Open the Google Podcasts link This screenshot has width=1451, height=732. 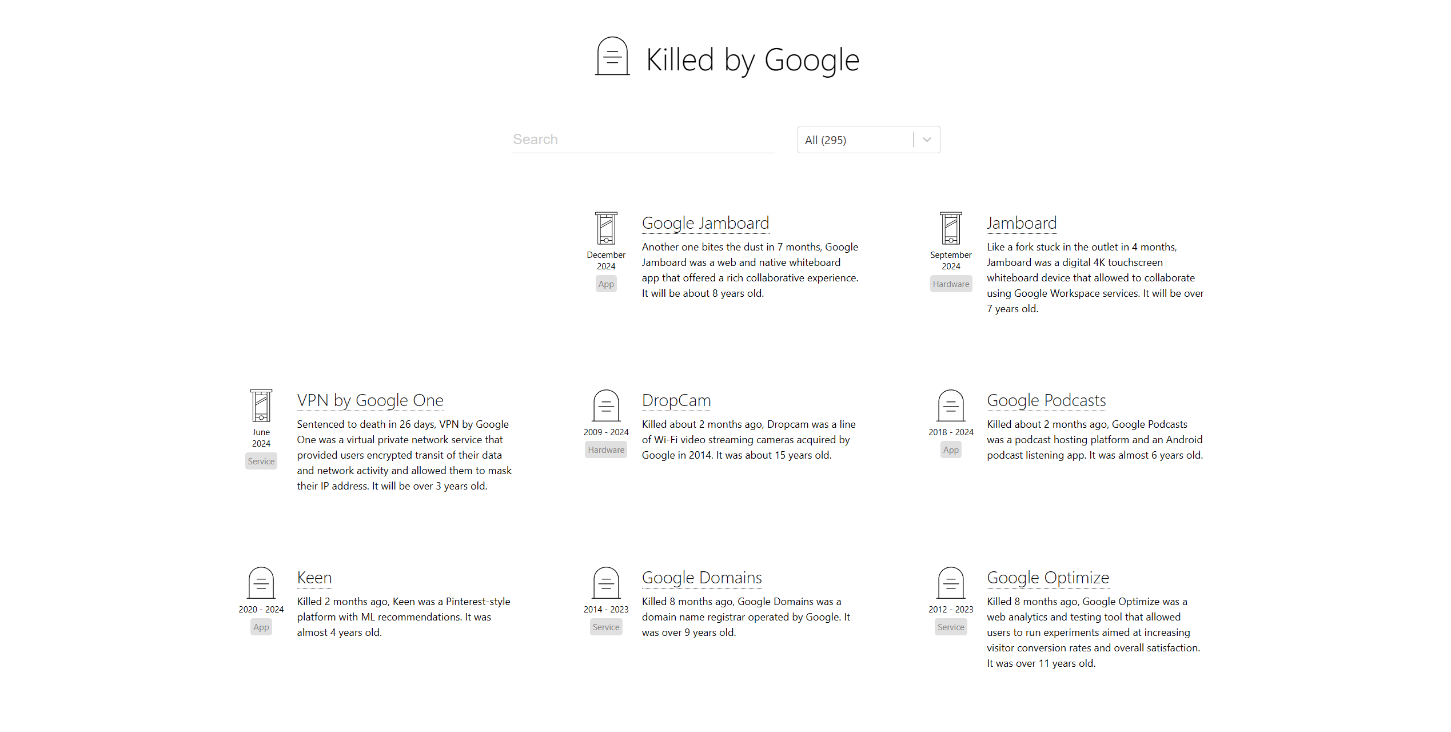pyautogui.click(x=1046, y=400)
